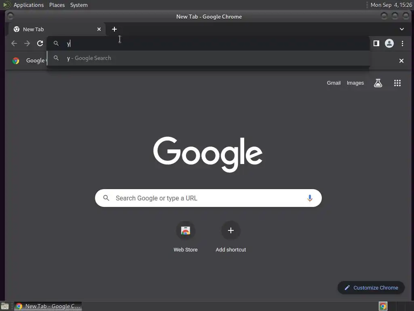Click the window menu button at title bar left

click(x=10, y=16)
